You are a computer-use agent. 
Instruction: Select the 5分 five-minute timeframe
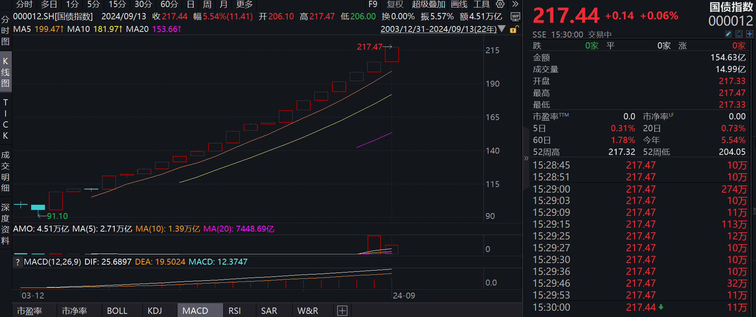pos(93,4)
